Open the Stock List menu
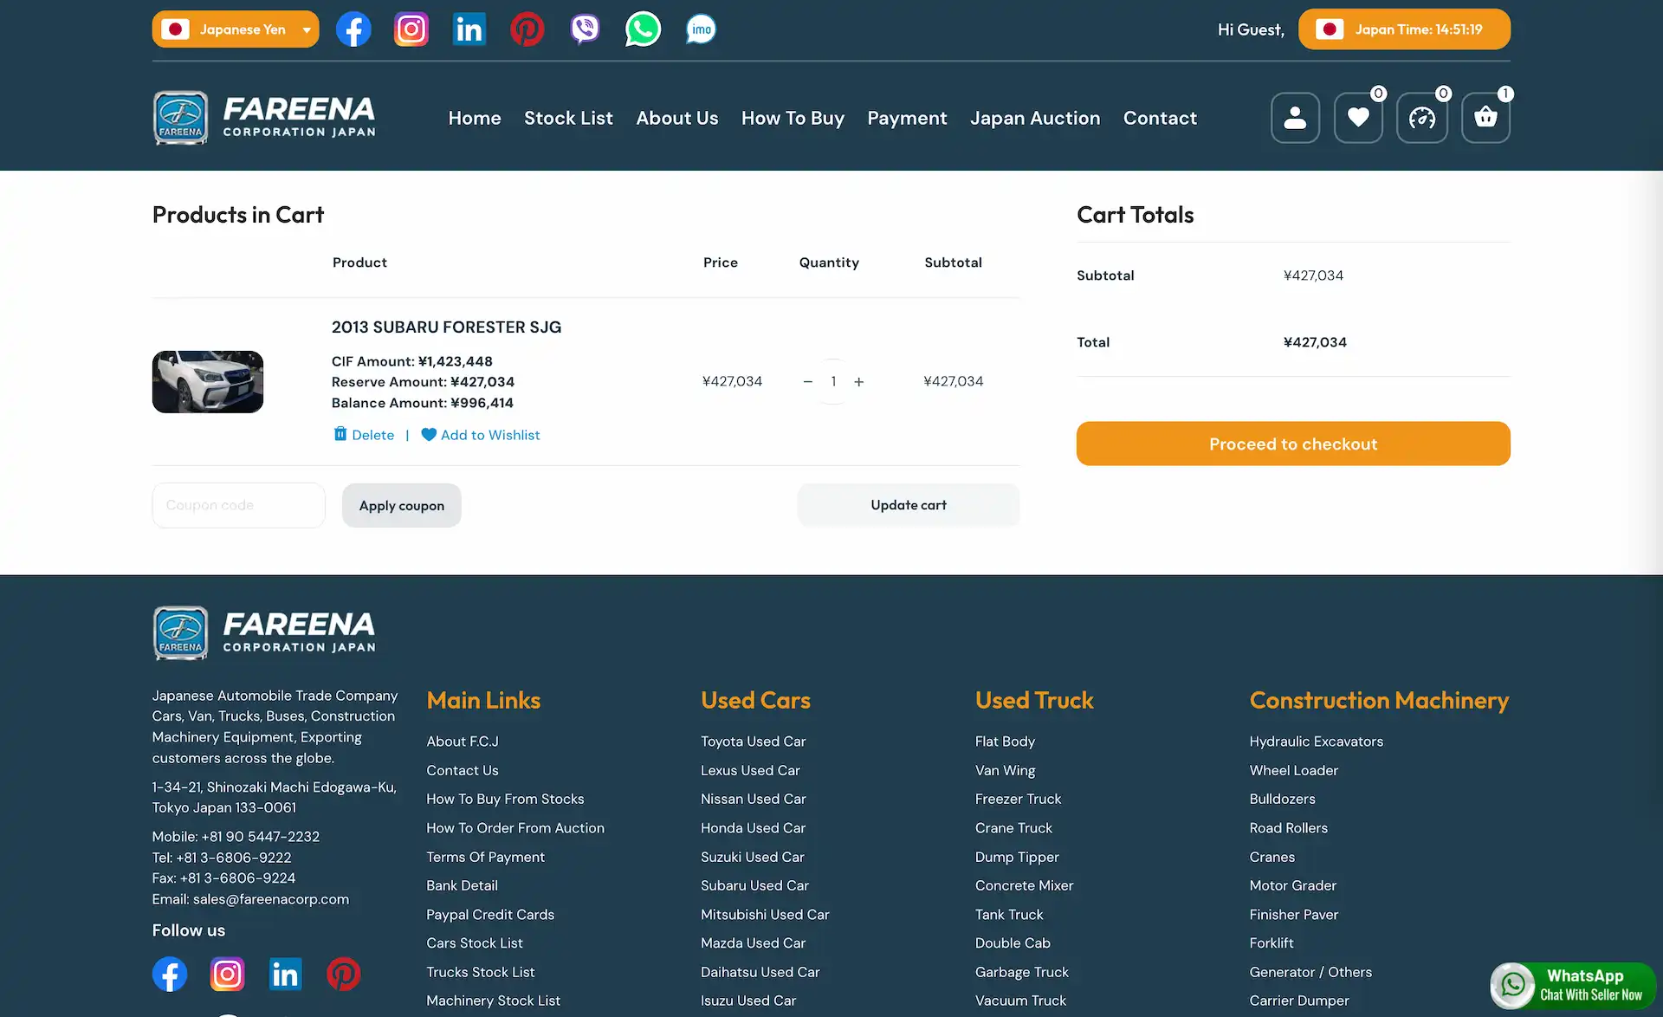The image size is (1663, 1017). [568, 118]
